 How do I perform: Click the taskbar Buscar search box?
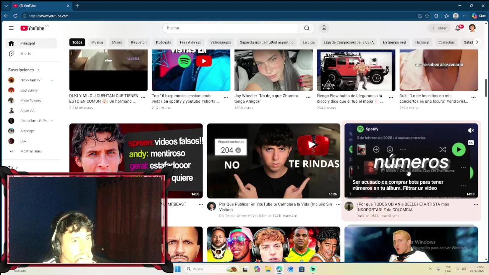[211, 269]
